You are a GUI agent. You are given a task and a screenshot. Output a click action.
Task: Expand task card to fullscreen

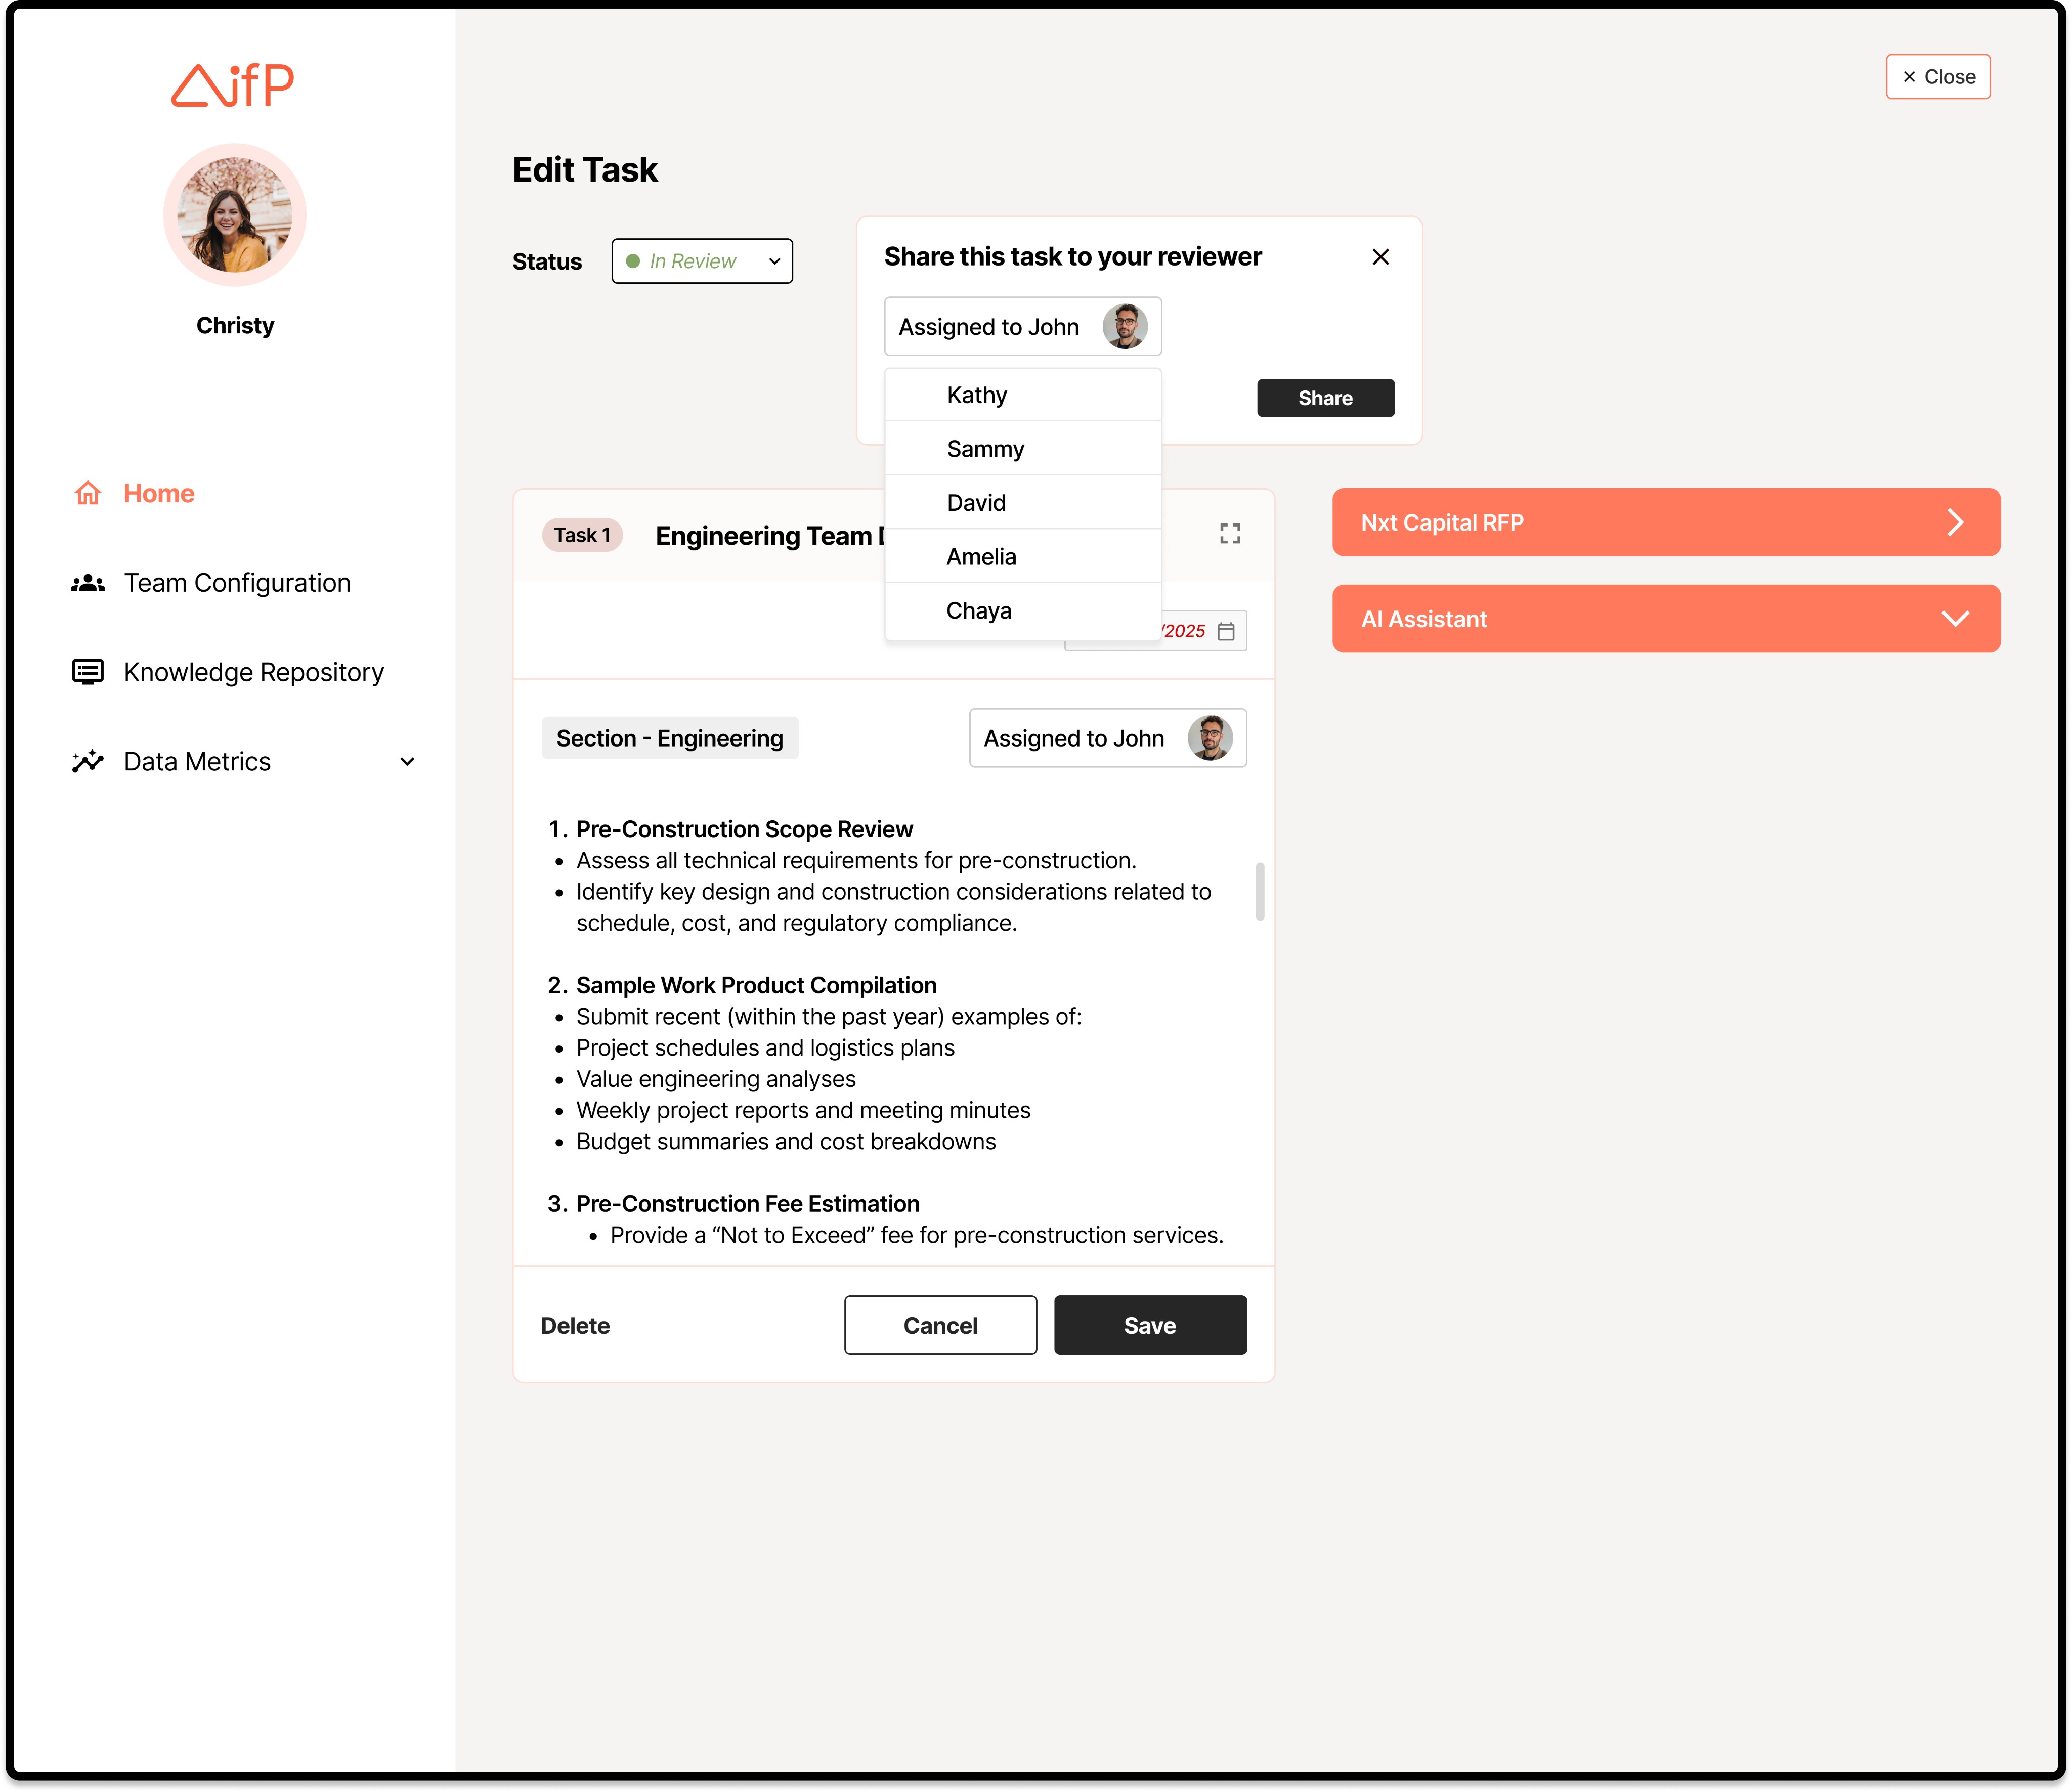point(1230,534)
